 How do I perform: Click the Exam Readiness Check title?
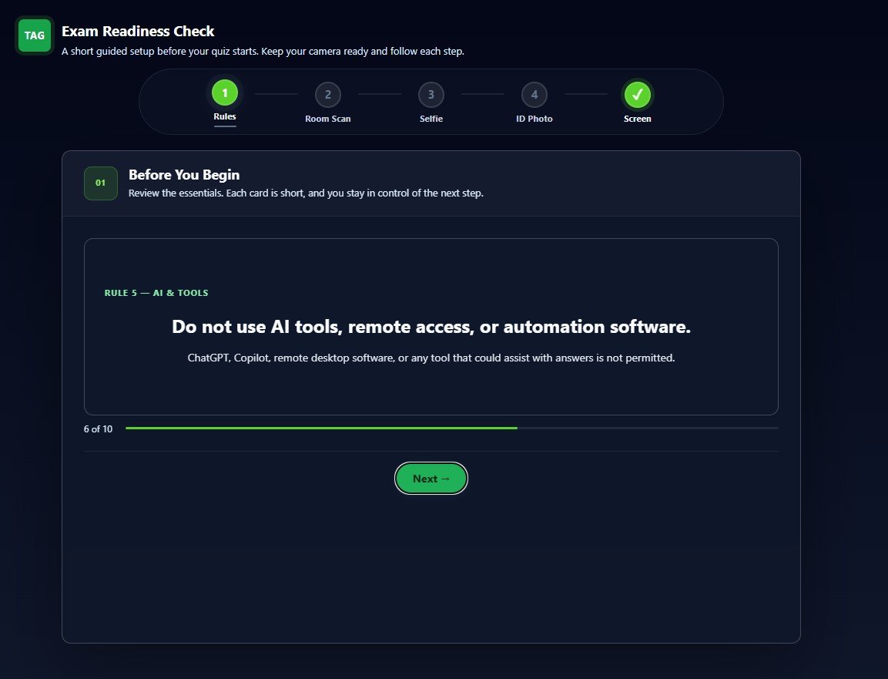pos(138,31)
